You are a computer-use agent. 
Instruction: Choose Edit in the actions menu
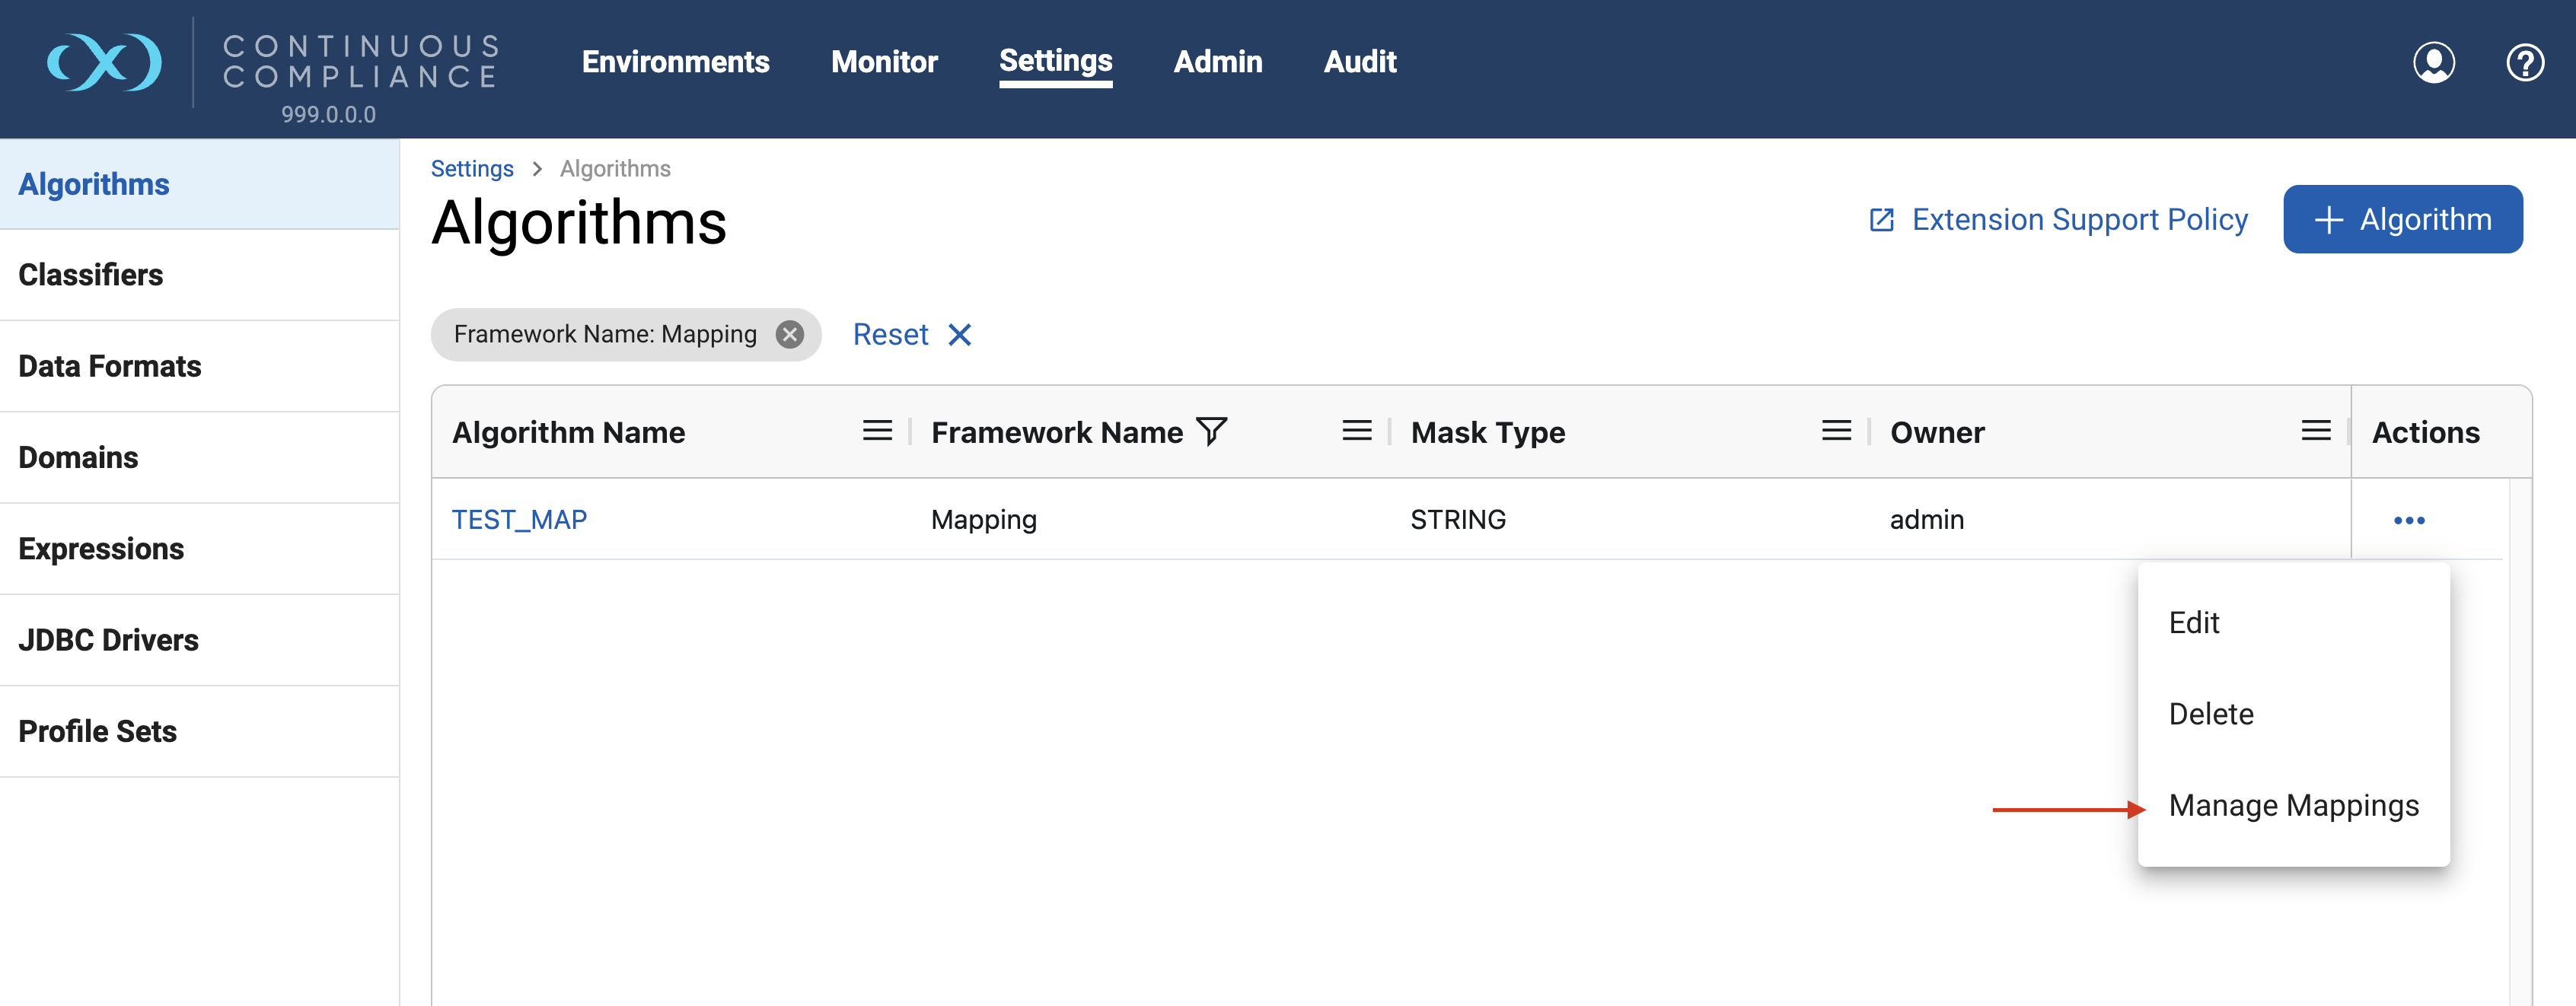click(x=2194, y=622)
